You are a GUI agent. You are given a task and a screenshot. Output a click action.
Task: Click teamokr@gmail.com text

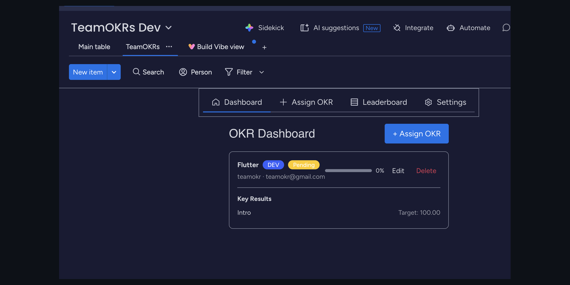295,177
